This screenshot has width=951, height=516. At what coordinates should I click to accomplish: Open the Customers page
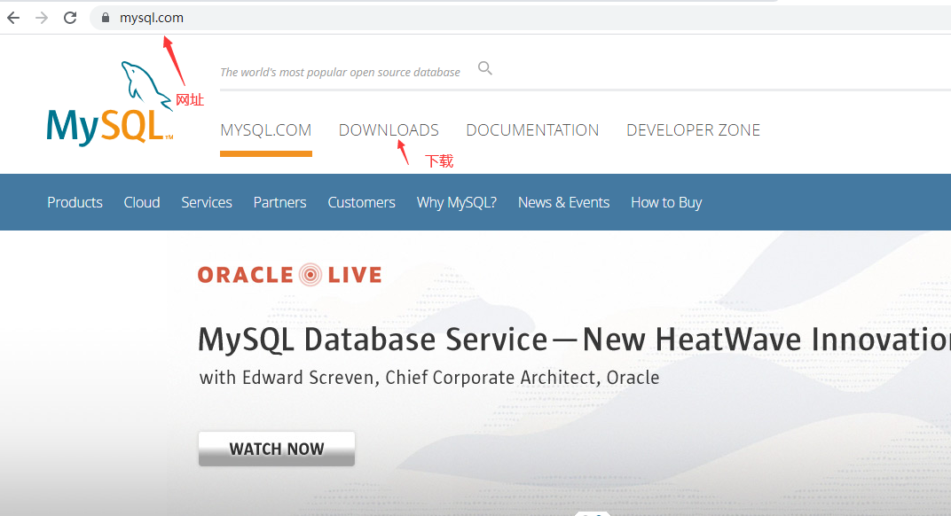(x=361, y=202)
